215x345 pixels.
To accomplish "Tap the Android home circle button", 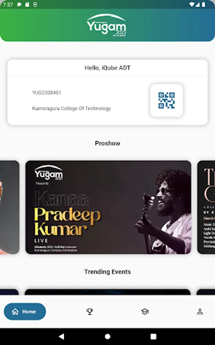I will (107, 336).
